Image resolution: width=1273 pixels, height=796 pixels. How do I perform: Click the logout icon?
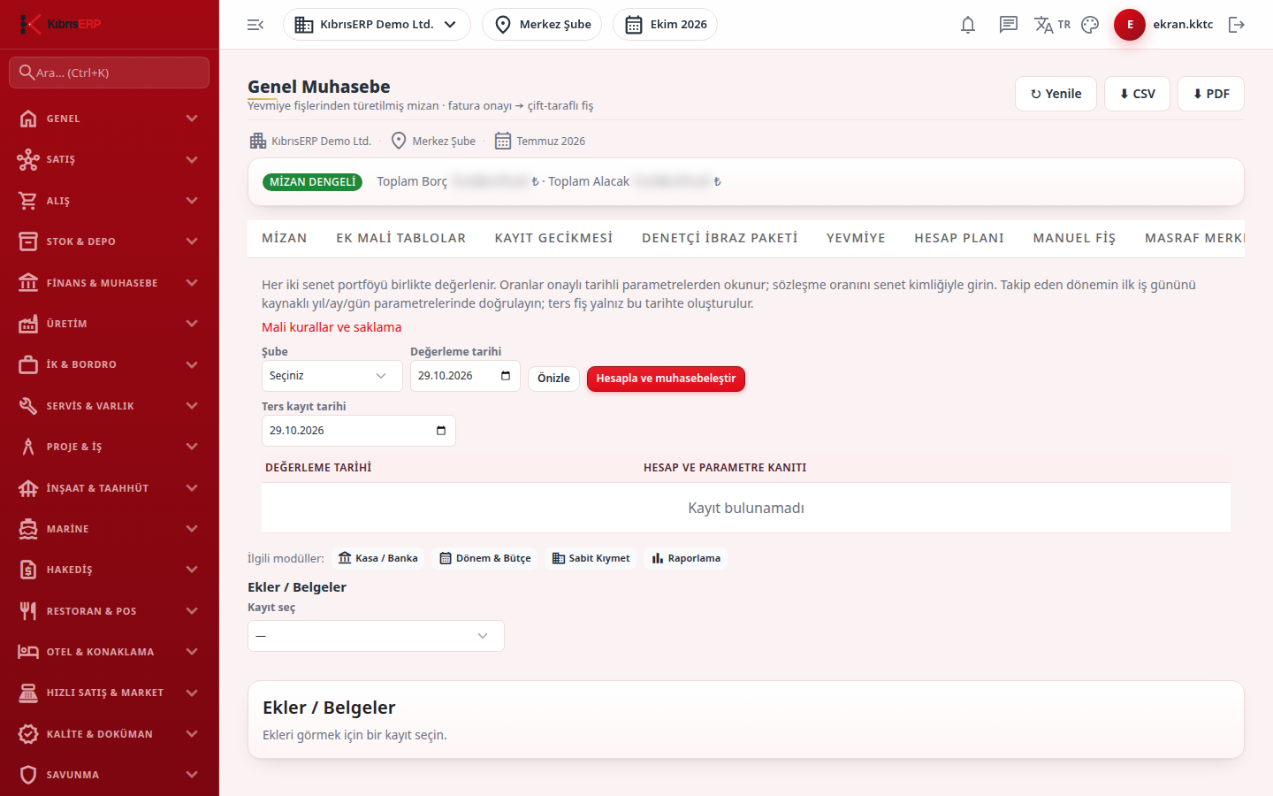pyautogui.click(x=1237, y=25)
